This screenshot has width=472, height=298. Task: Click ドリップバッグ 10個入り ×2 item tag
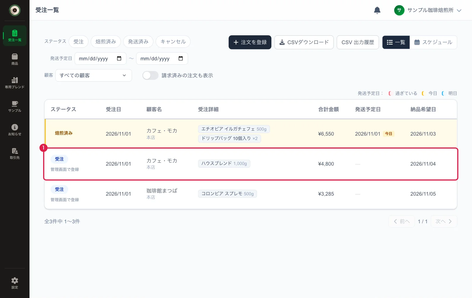point(230,139)
